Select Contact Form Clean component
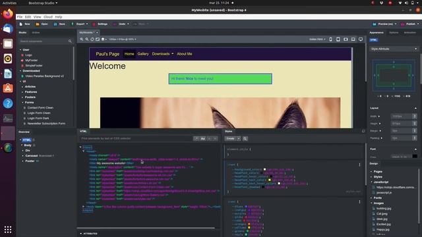 (40, 108)
